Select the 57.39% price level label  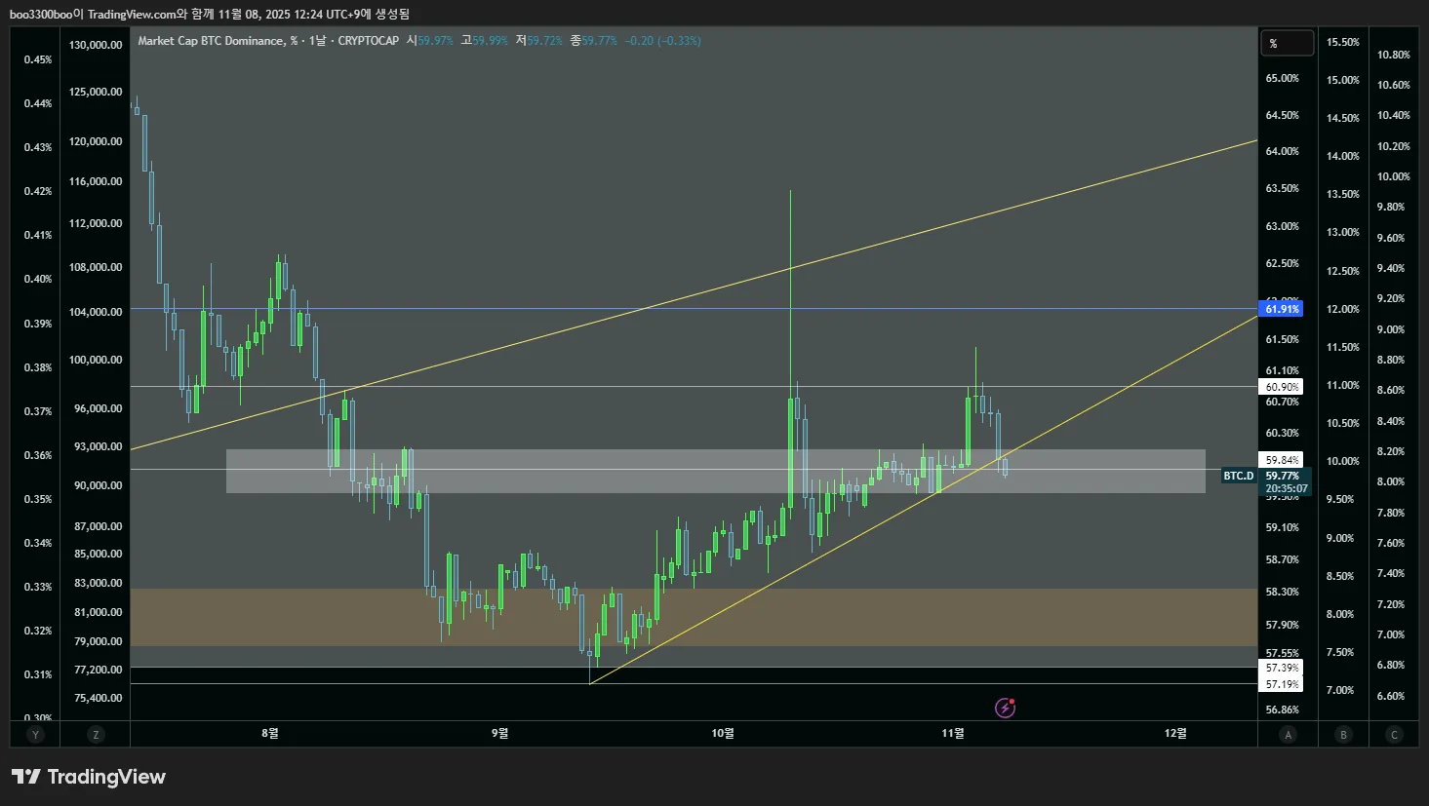click(1282, 668)
